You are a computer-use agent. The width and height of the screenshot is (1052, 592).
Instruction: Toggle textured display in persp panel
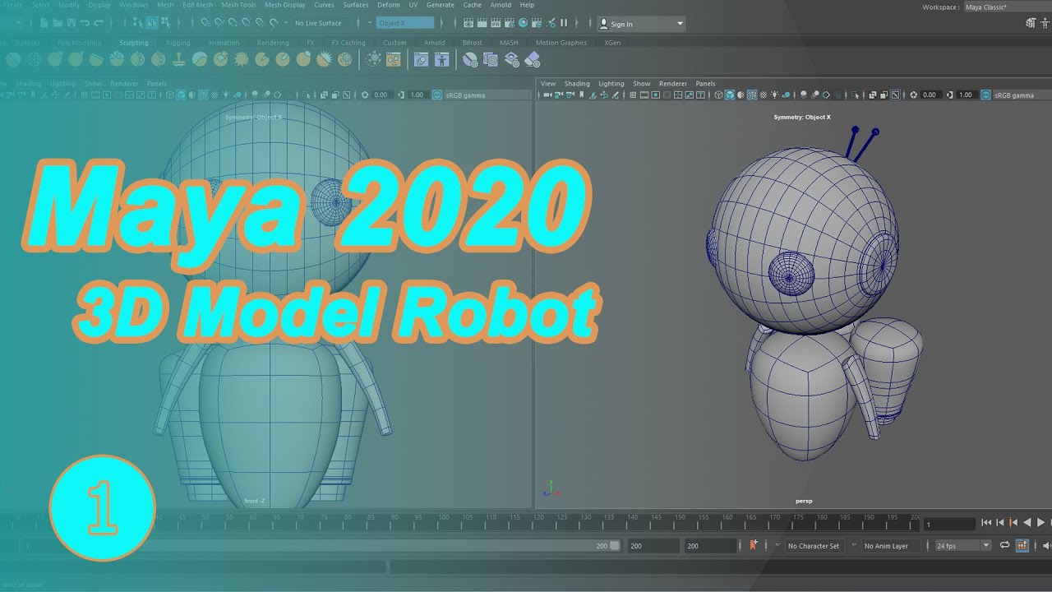(x=763, y=95)
